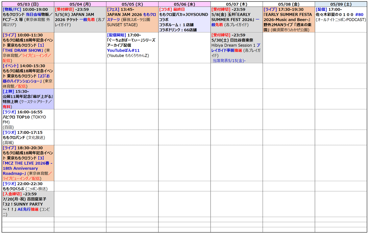
Task: Click the お昼のハイテンションショー event cell
Action: (28, 76)
